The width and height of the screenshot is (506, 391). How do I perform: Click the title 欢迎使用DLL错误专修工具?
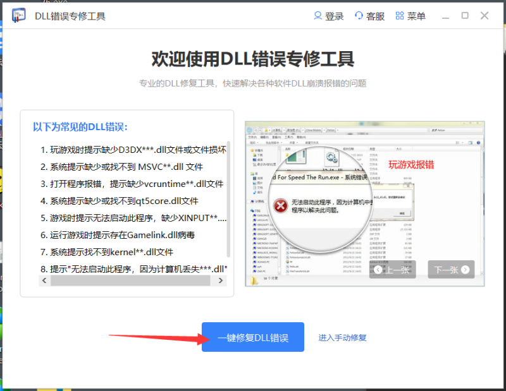click(253, 59)
